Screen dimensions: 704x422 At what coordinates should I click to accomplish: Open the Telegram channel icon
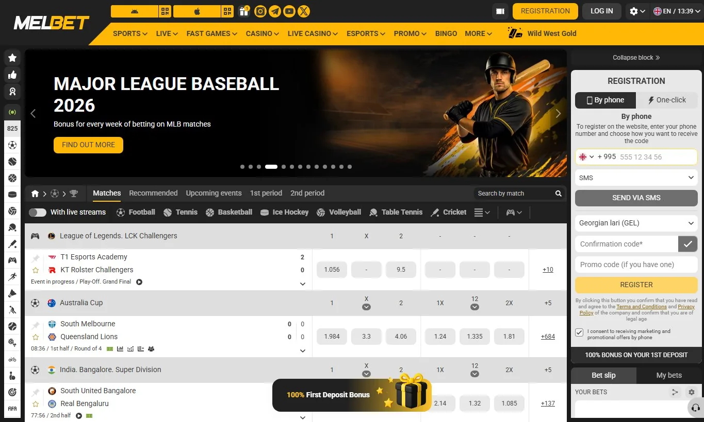coord(275,11)
